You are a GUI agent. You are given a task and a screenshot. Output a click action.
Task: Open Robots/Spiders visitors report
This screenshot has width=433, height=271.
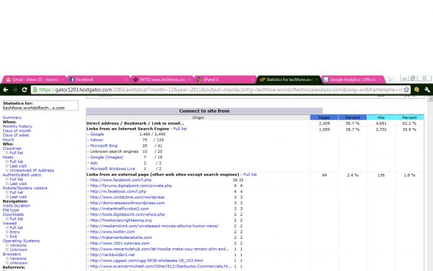click(x=25, y=188)
